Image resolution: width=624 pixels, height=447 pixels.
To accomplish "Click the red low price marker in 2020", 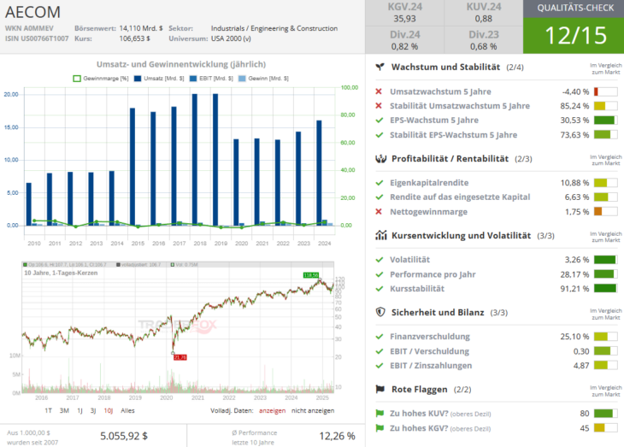I will 180,357.
